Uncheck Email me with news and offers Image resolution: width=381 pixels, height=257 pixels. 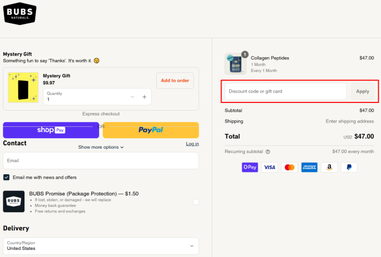(7, 178)
